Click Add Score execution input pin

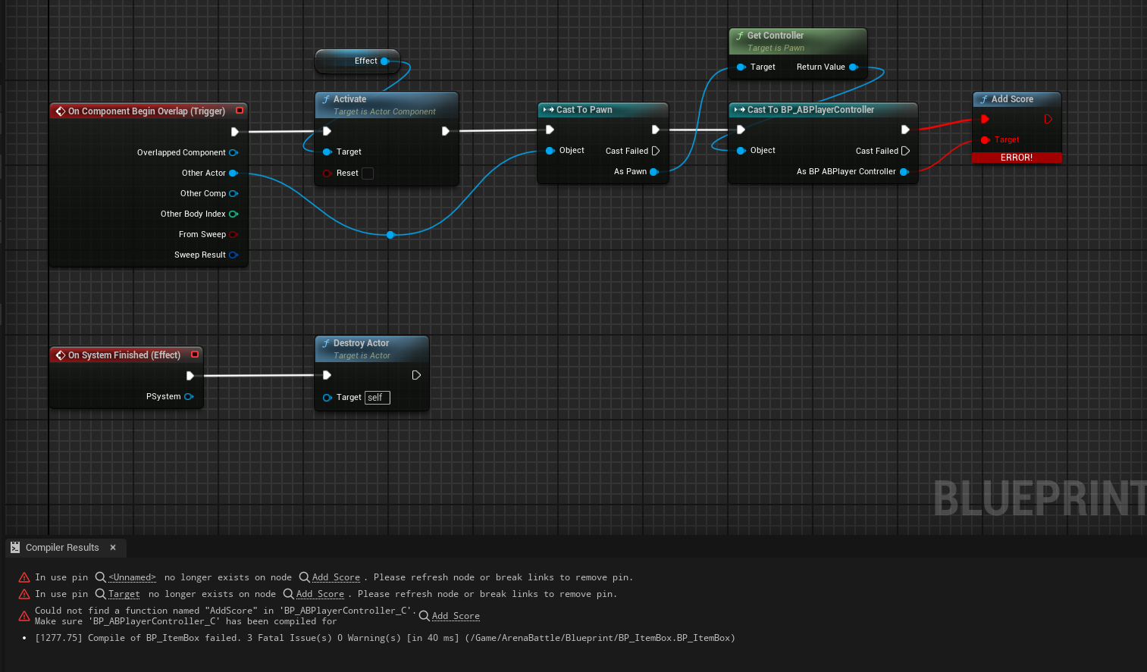[985, 119]
